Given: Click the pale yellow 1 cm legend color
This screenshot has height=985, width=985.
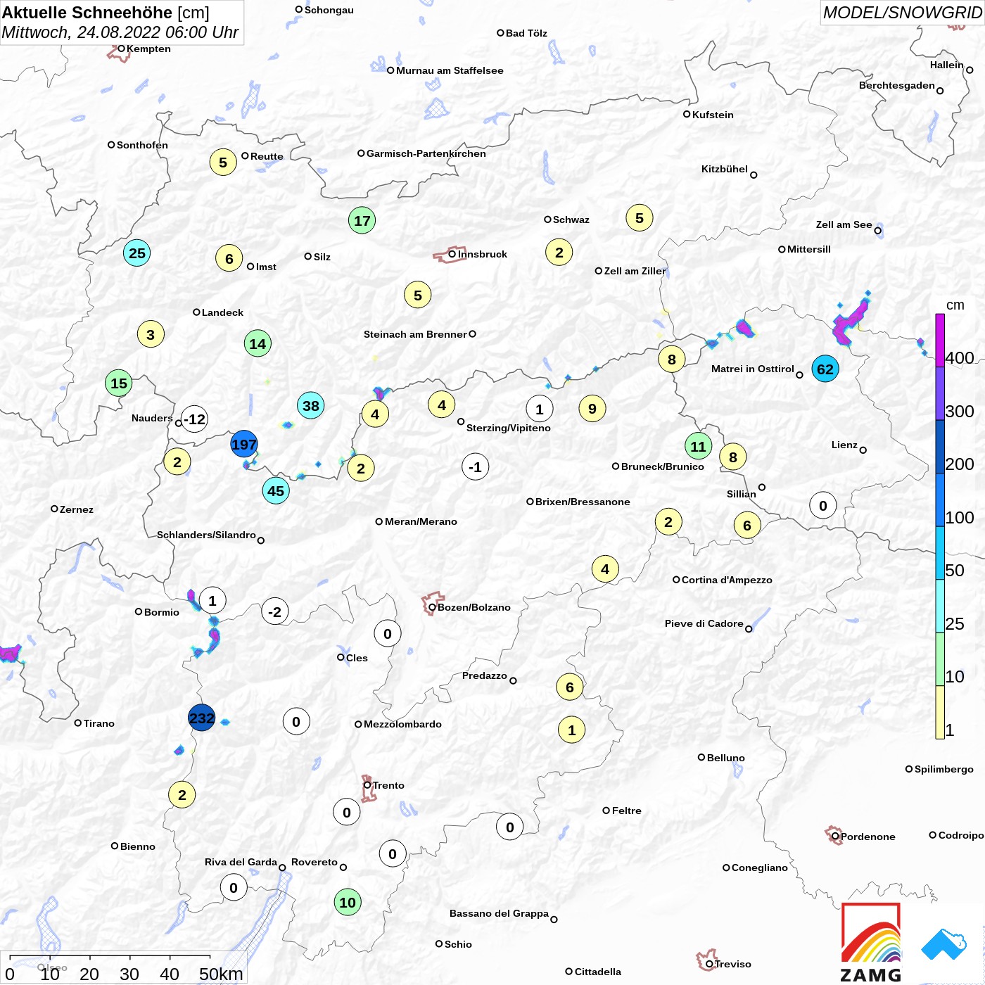Looking at the screenshot, I should coord(940,712).
